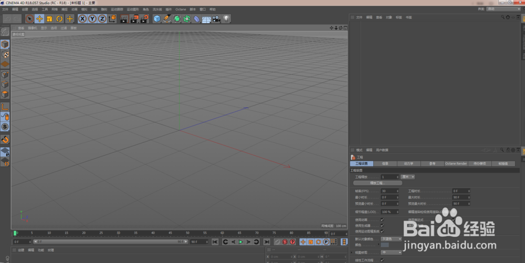Screen dimensions: 525x263
Task: Click the 细节程度(LOD) percentage field
Action: click(390, 212)
